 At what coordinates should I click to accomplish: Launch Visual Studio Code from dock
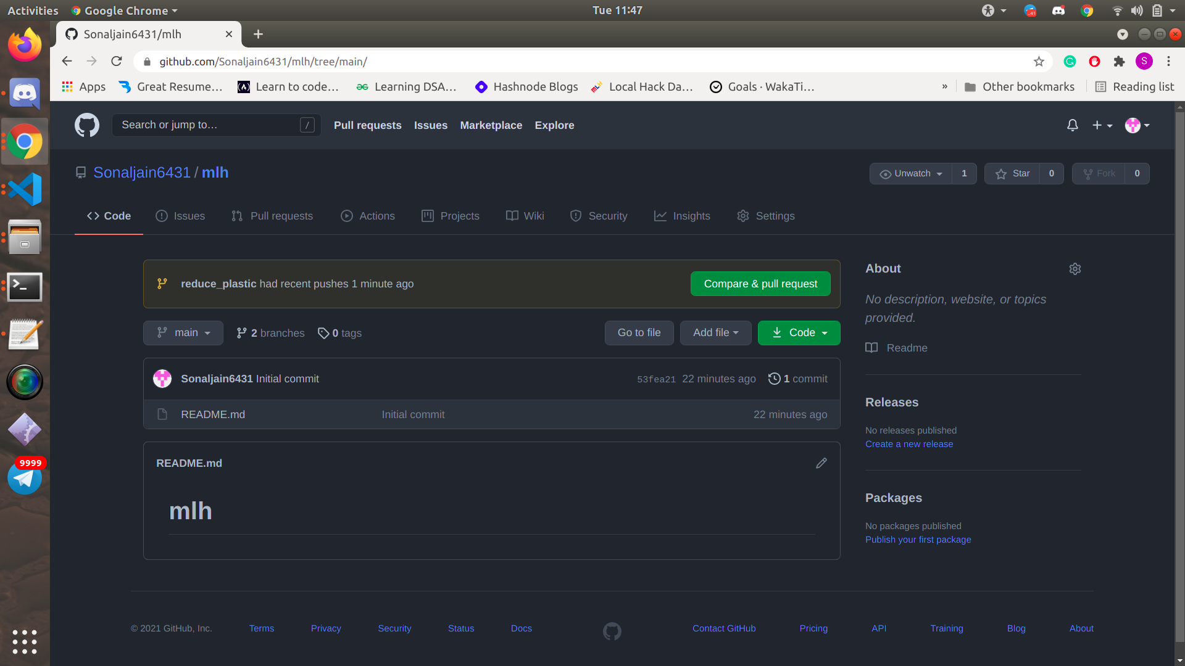[x=25, y=189]
